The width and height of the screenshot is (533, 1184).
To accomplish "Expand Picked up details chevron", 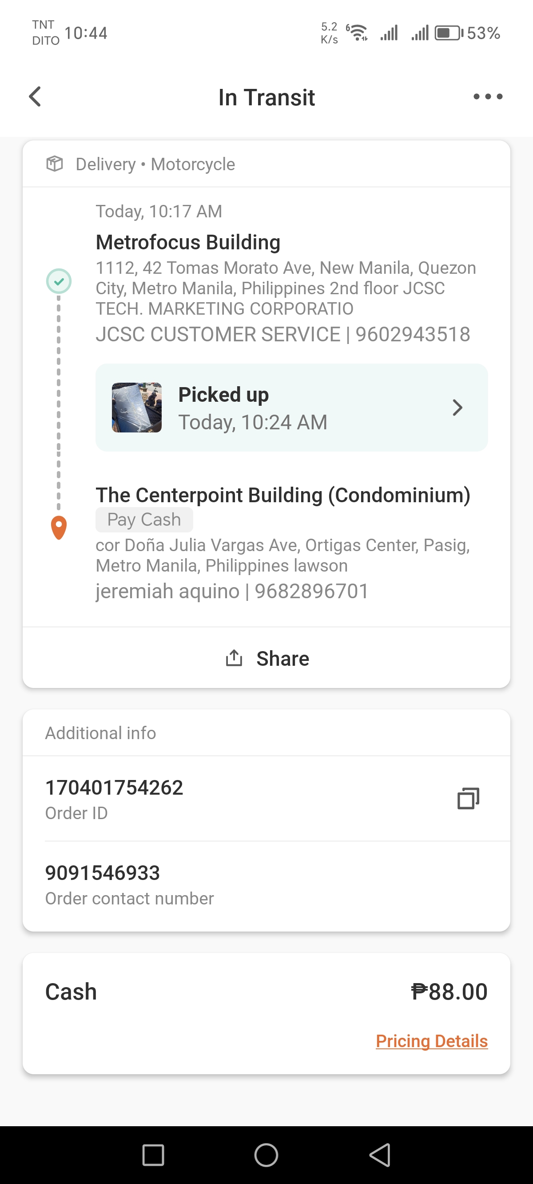I will click(457, 408).
